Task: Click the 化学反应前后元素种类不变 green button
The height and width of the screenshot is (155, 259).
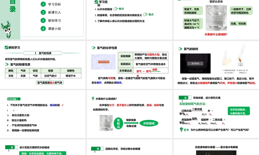Action: (x=239, y=111)
